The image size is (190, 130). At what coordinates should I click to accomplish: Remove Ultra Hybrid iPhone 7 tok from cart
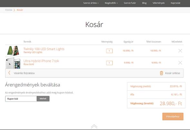tap(180, 63)
